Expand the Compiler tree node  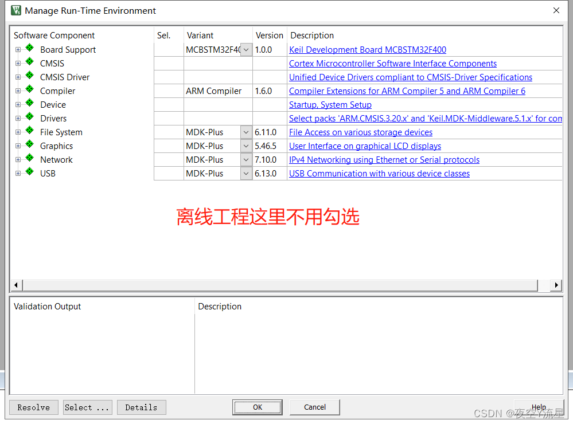pyautogui.click(x=18, y=91)
